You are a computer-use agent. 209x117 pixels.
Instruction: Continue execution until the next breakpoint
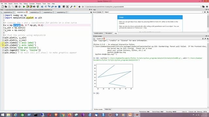click(x=56, y=6)
